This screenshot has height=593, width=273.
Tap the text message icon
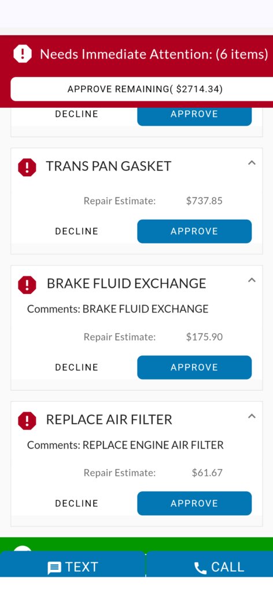point(54,567)
